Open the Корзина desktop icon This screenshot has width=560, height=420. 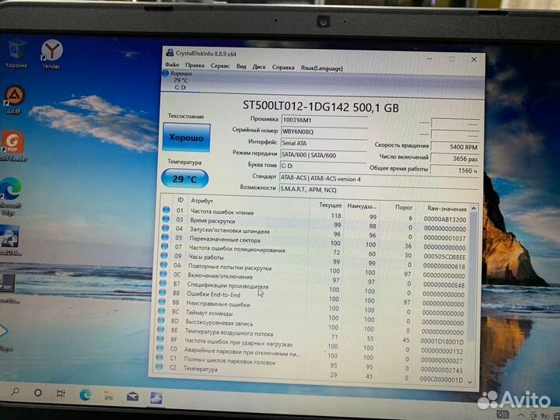click(x=16, y=54)
